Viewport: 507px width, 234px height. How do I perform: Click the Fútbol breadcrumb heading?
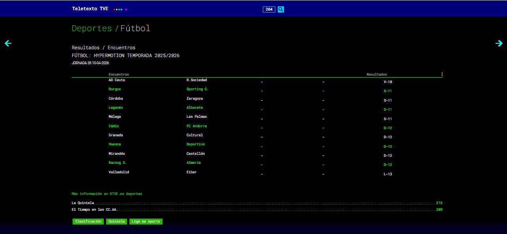135,28
